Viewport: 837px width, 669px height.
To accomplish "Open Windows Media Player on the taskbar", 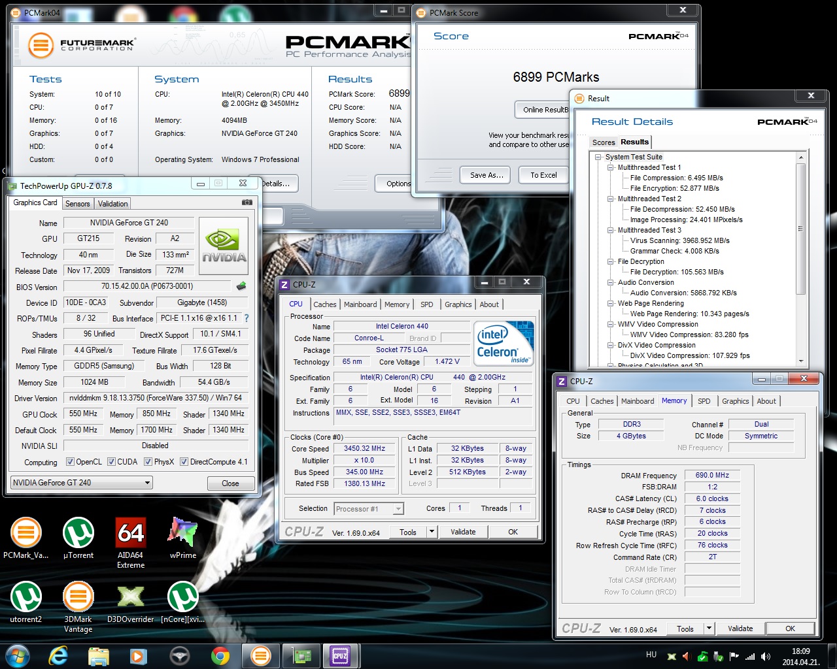I will pos(138,656).
